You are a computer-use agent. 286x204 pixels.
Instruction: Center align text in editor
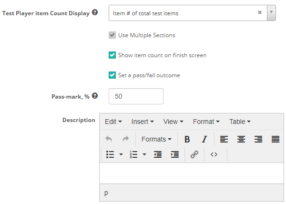coord(241,139)
